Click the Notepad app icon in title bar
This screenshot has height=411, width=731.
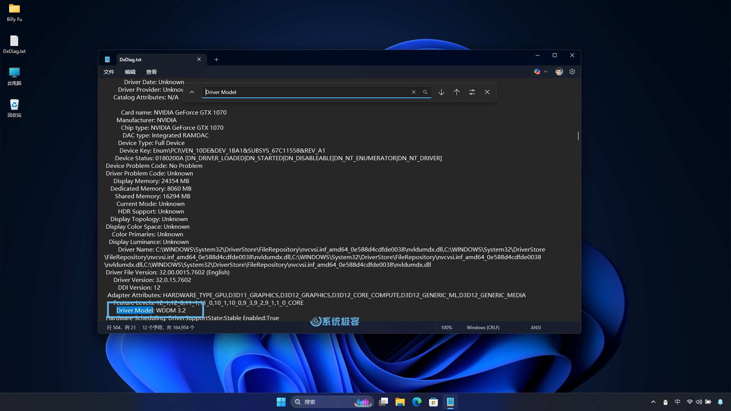107,59
